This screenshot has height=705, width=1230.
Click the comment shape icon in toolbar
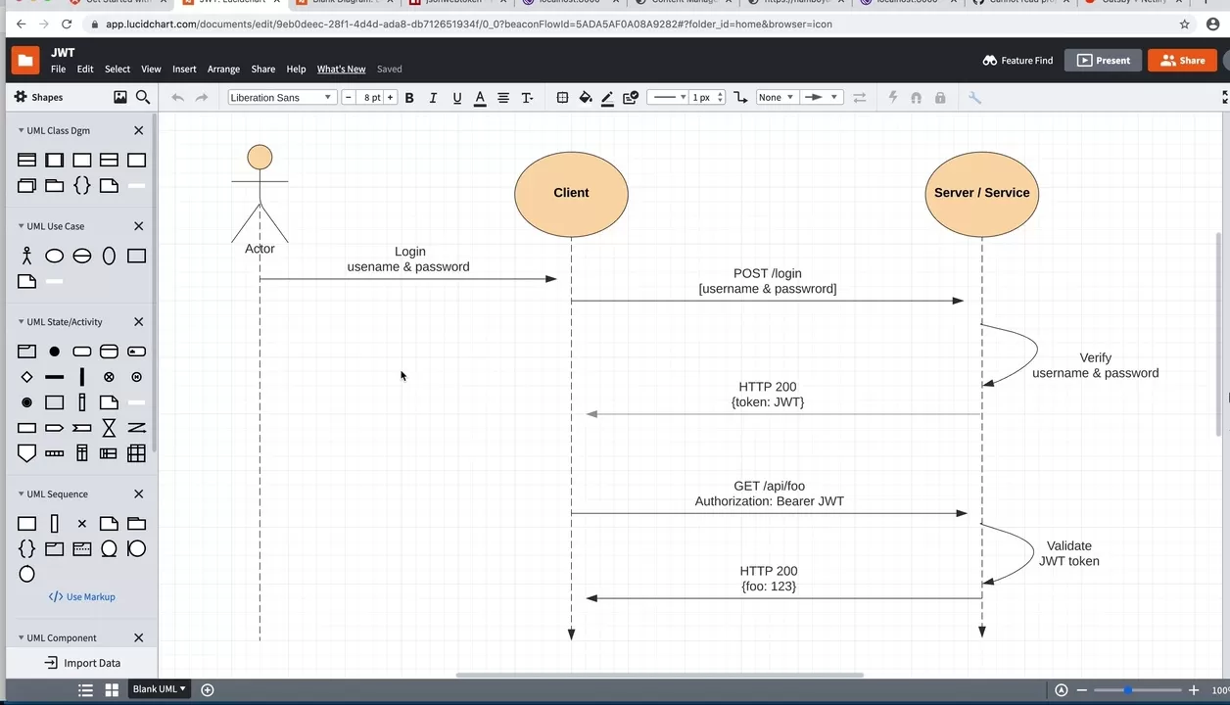click(631, 97)
